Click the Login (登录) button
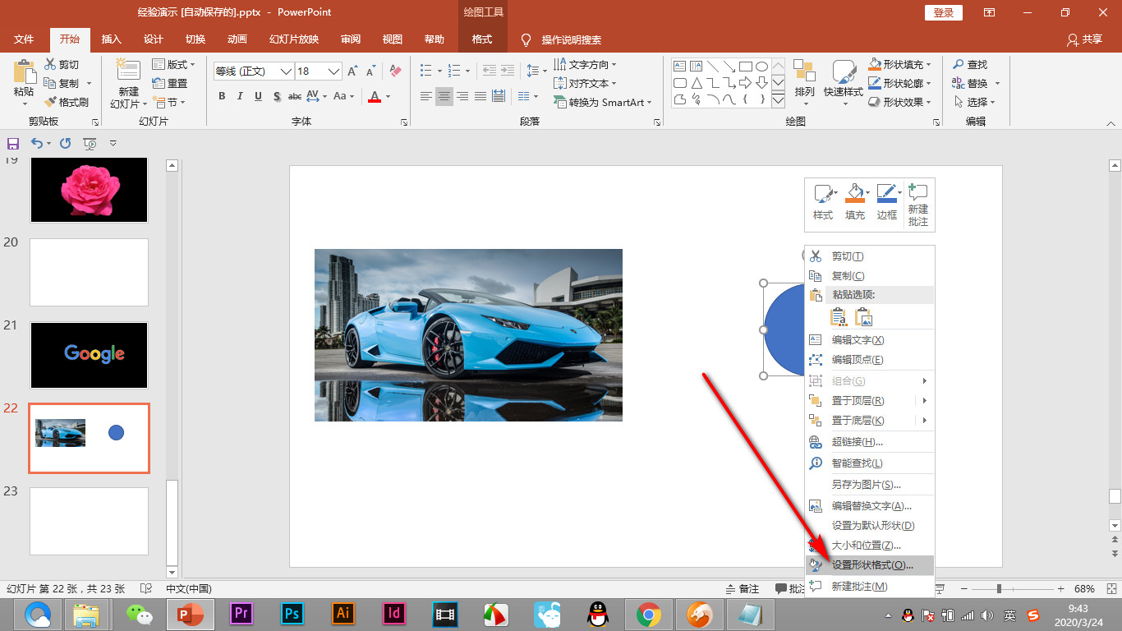 (x=943, y=12)
